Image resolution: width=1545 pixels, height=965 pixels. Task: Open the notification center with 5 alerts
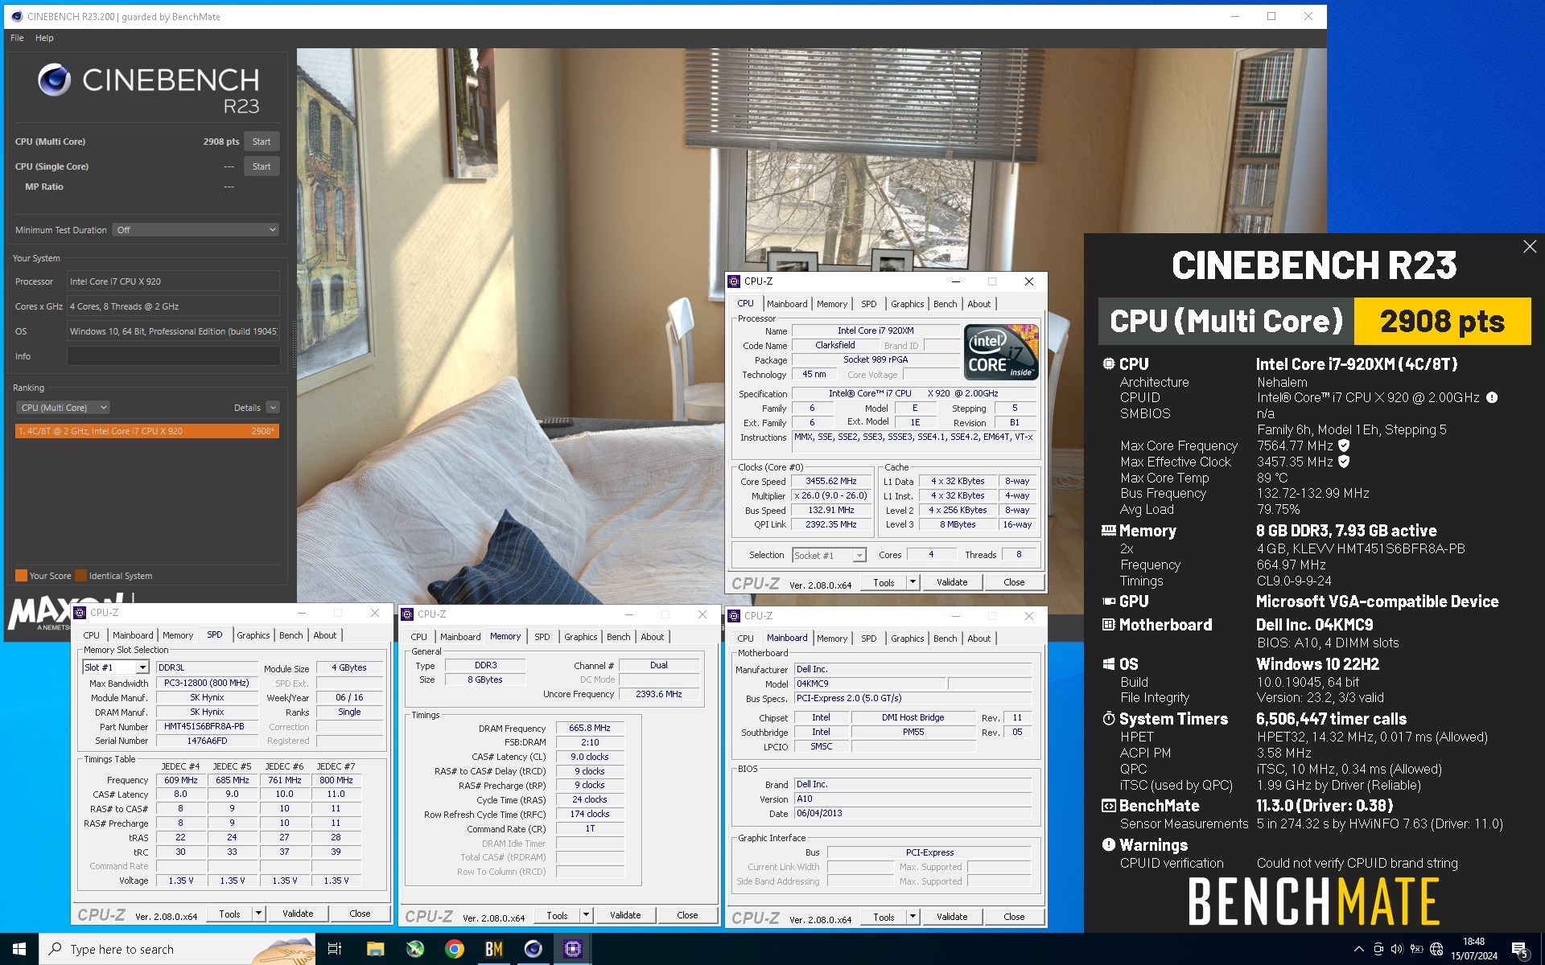tap(1519, 950)
